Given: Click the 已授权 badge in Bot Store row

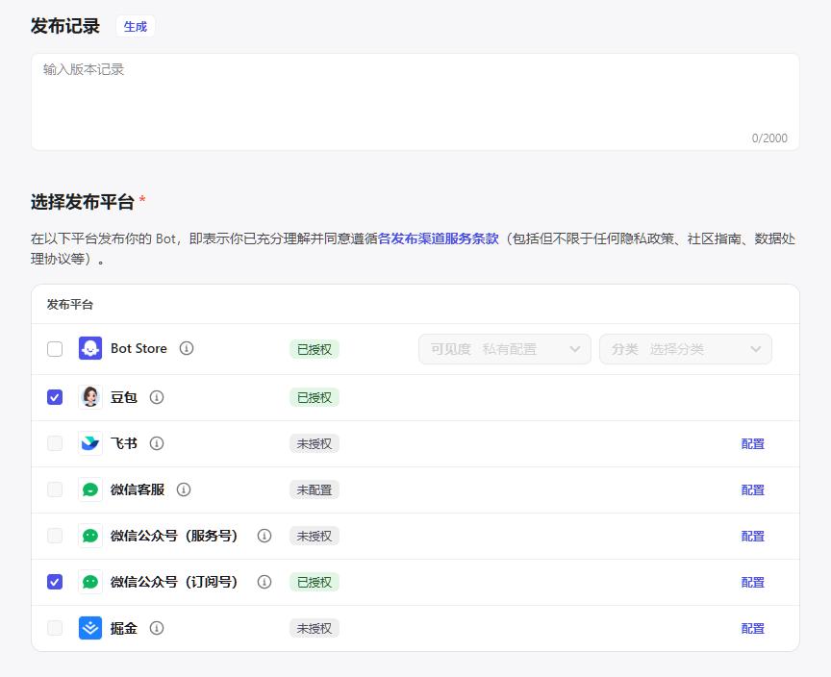Looking at the screenshot, I should pos(315,350).
